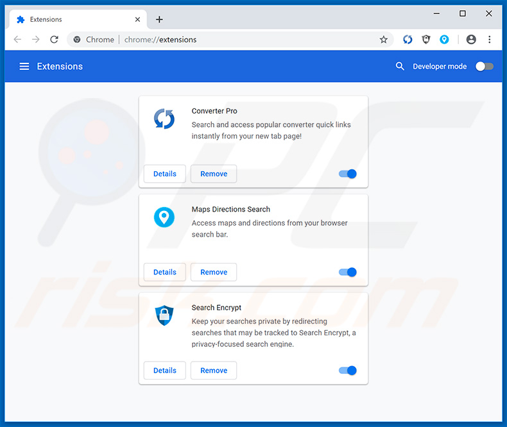507x427 pixels.
Task: Click the Search Encrypt shield toolbar icon
Action: click(x=426, y=39)
